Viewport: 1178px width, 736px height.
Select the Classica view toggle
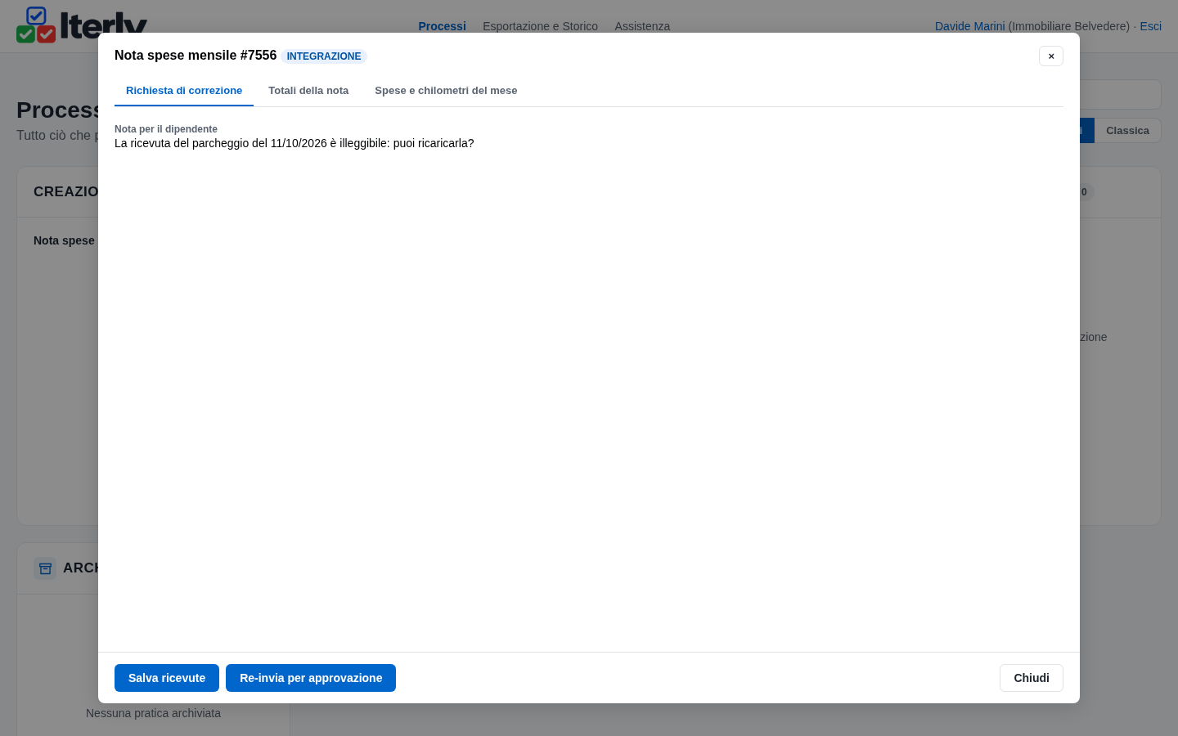[x=1127, y=131]
